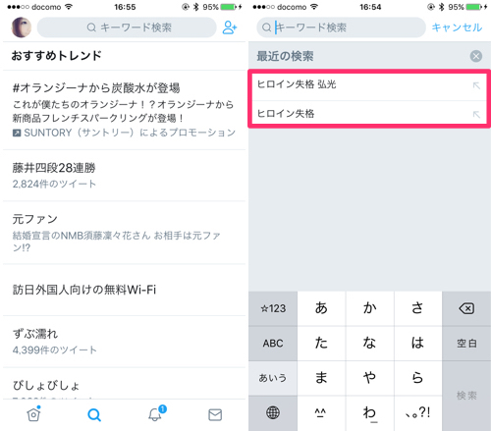Image resolution: width=491 pixels, height=431 pixels.
Task: Open the Home tab house icon
Action: coord(33,414)
